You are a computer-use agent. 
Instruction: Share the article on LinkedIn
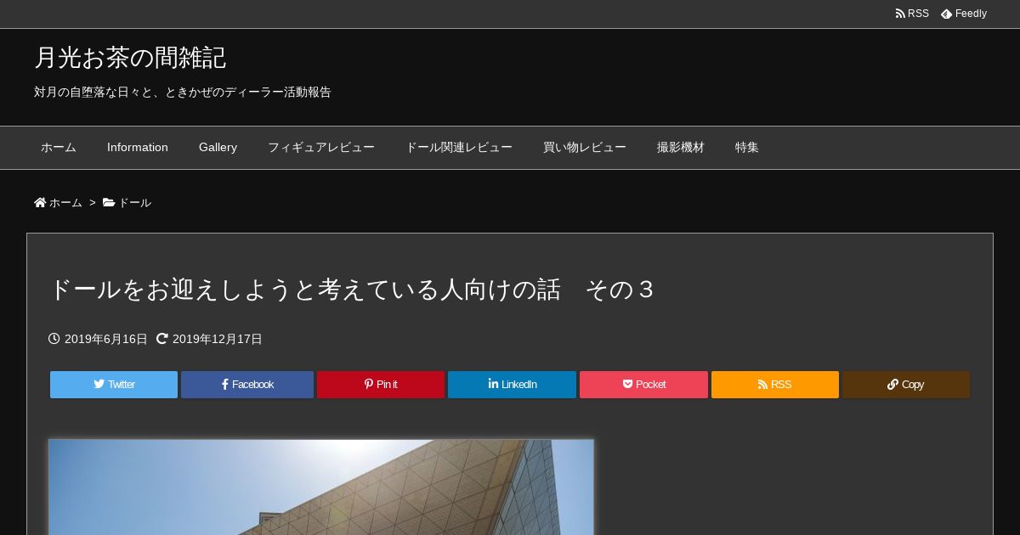[512, 385]
